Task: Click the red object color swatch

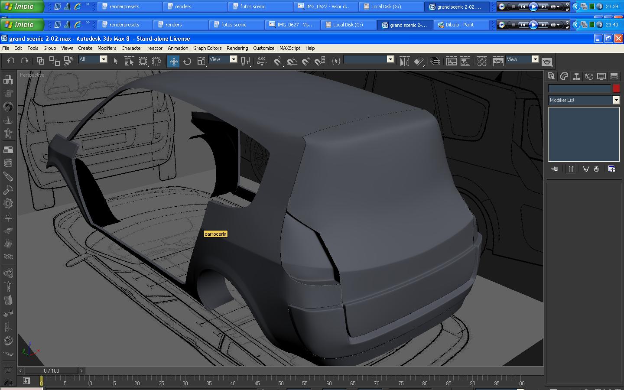Action: tap(616, 88)
